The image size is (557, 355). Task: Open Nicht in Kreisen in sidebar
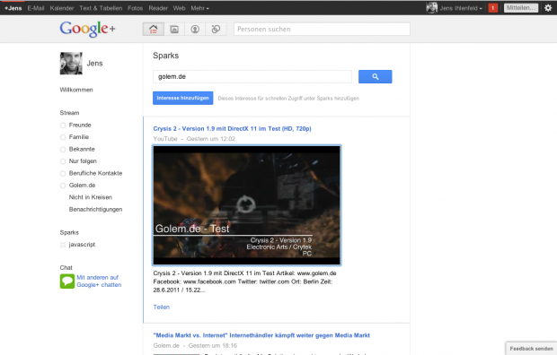tap(91, 197)
